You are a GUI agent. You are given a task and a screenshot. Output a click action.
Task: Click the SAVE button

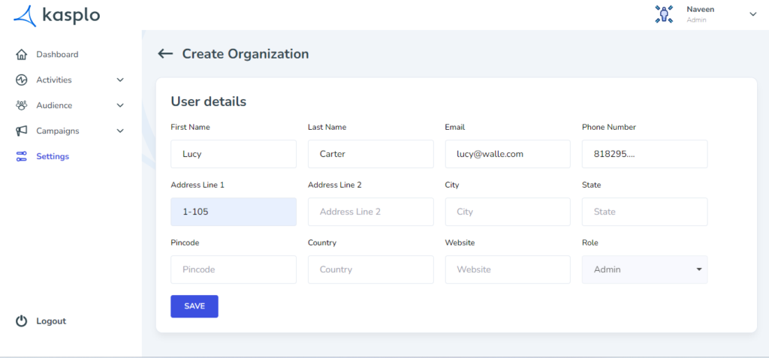pos(195,306)
